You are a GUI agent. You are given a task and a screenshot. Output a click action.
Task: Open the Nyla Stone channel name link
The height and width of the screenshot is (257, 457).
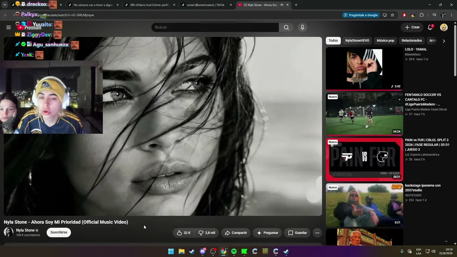coord(25,230)
